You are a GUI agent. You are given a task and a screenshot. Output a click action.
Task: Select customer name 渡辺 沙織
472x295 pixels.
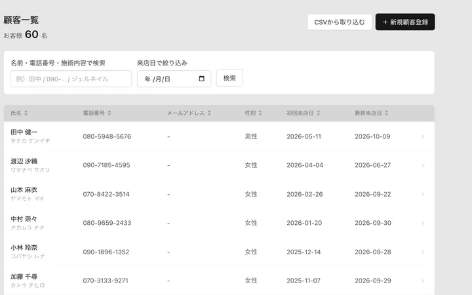pyautogui.click(x=24, y=161)
